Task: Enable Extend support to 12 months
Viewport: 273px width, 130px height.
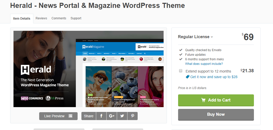Action: point(181,71)
